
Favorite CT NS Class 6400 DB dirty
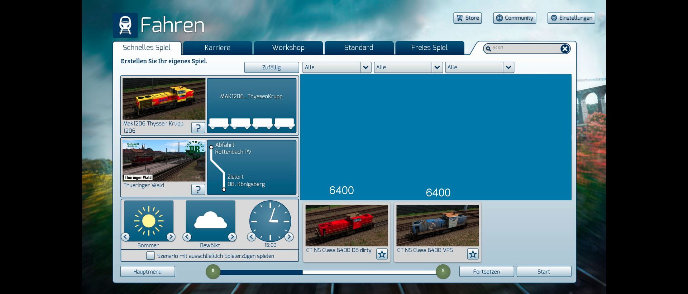[x=382, y=254]
